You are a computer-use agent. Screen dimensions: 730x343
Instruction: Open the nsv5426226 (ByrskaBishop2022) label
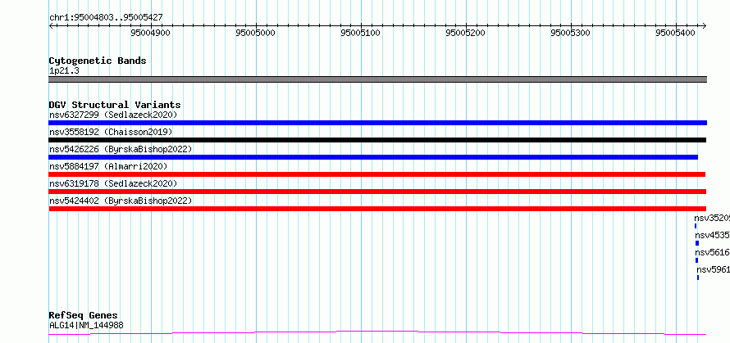121,149
